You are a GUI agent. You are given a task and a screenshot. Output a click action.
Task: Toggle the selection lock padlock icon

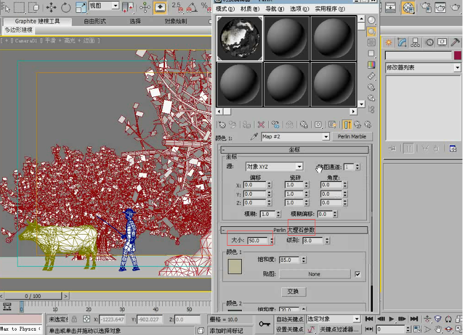point(74,319)
